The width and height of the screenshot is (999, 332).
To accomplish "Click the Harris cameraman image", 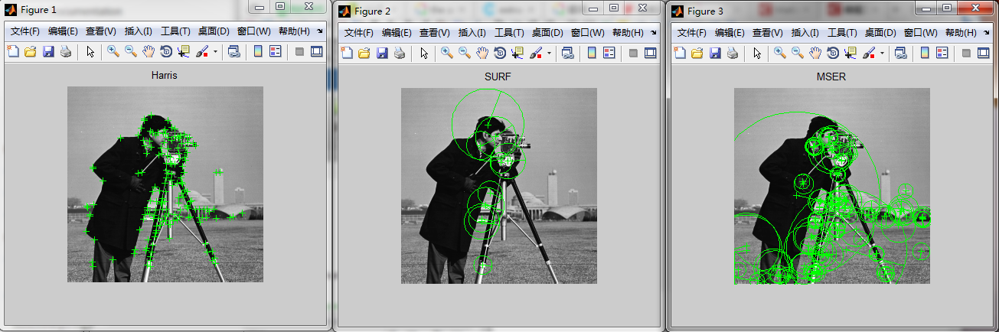I will pos(165,184).
